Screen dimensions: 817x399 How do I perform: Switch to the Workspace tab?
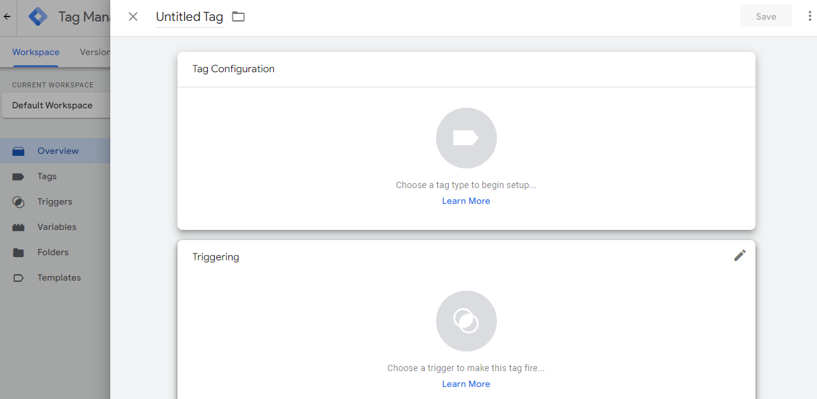point(35,52)
